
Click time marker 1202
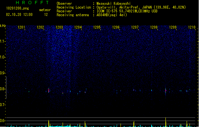click(x=40, y=27)
